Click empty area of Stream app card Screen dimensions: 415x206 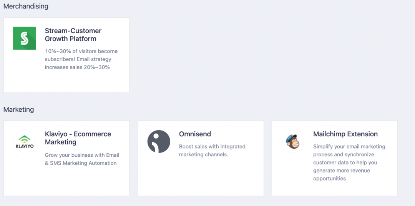click(x=66, y=82)
